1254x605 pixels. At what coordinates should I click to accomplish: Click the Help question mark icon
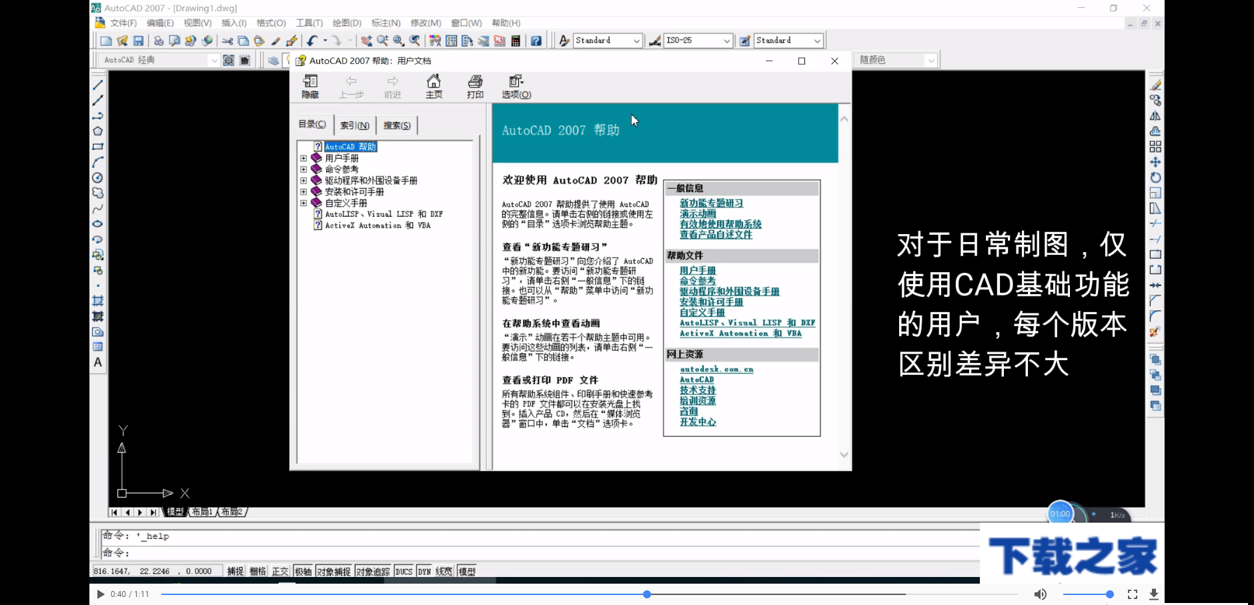(x=536, y=40)
